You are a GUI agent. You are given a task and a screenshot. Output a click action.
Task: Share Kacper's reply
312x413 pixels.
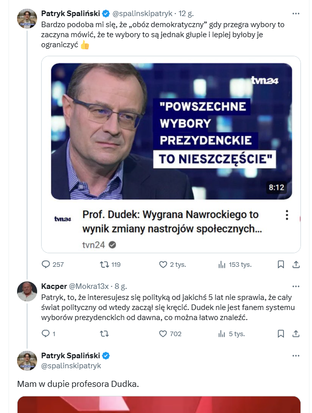(296, 333)
